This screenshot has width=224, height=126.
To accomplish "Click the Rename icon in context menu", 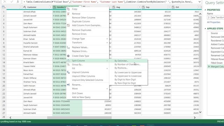I will 68,85.
